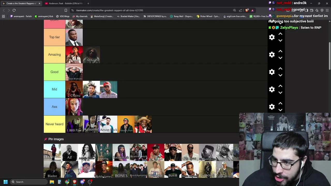Click the Good tier label

(x=54, y=72)
